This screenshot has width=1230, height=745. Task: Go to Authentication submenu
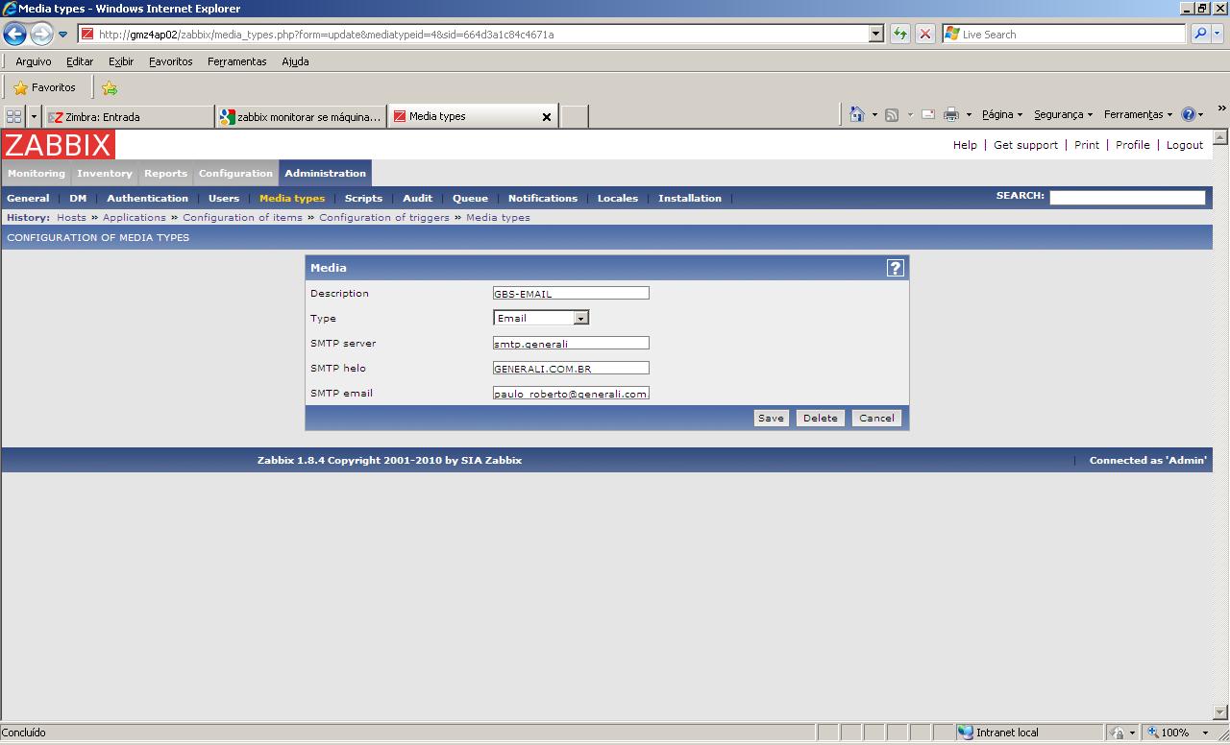click(x=147, y=198)
